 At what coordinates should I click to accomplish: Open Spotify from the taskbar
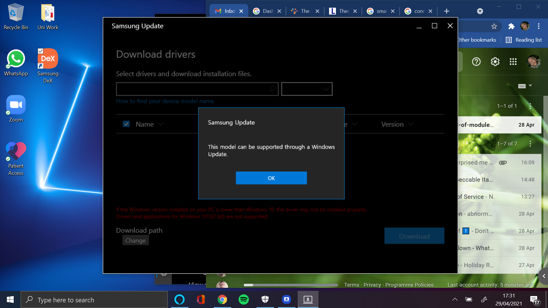click(x=244, y=299)
